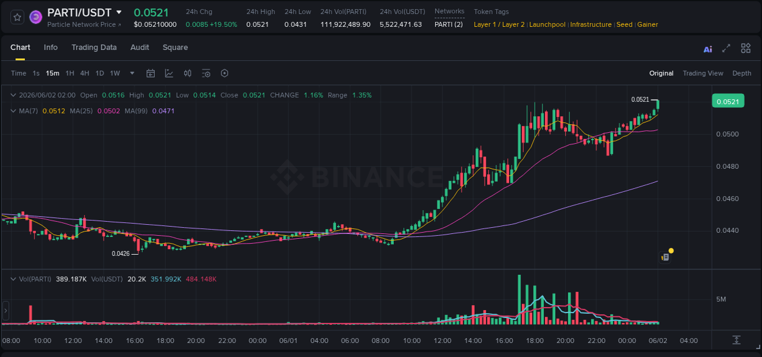Click the Vol(PARTI) 389.187K legend value
This screenshot has width=762, height=357.
(x=70, y=279)
